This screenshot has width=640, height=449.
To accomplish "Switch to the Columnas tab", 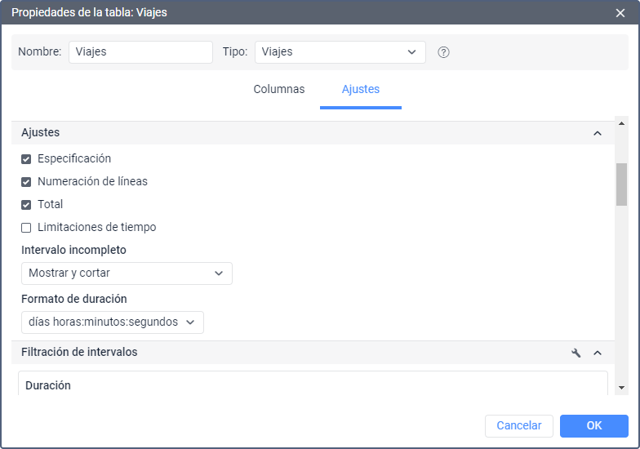I will [279, 90].
